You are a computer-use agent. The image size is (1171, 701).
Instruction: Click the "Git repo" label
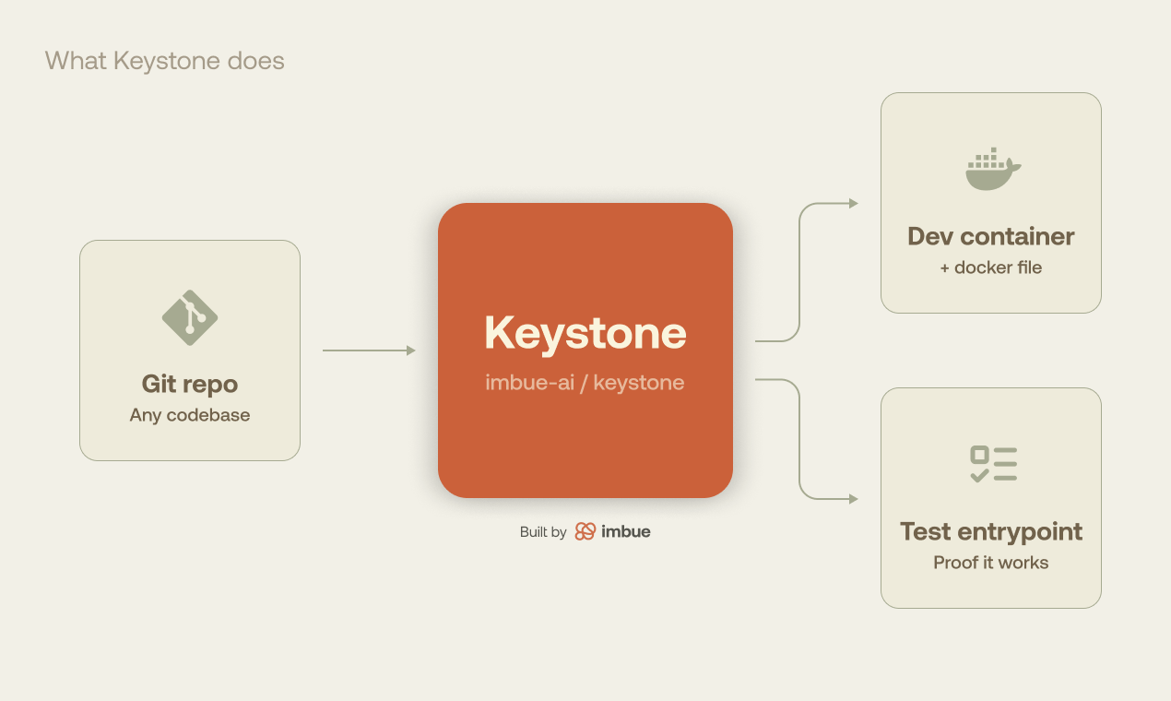[x=190, y=384]
